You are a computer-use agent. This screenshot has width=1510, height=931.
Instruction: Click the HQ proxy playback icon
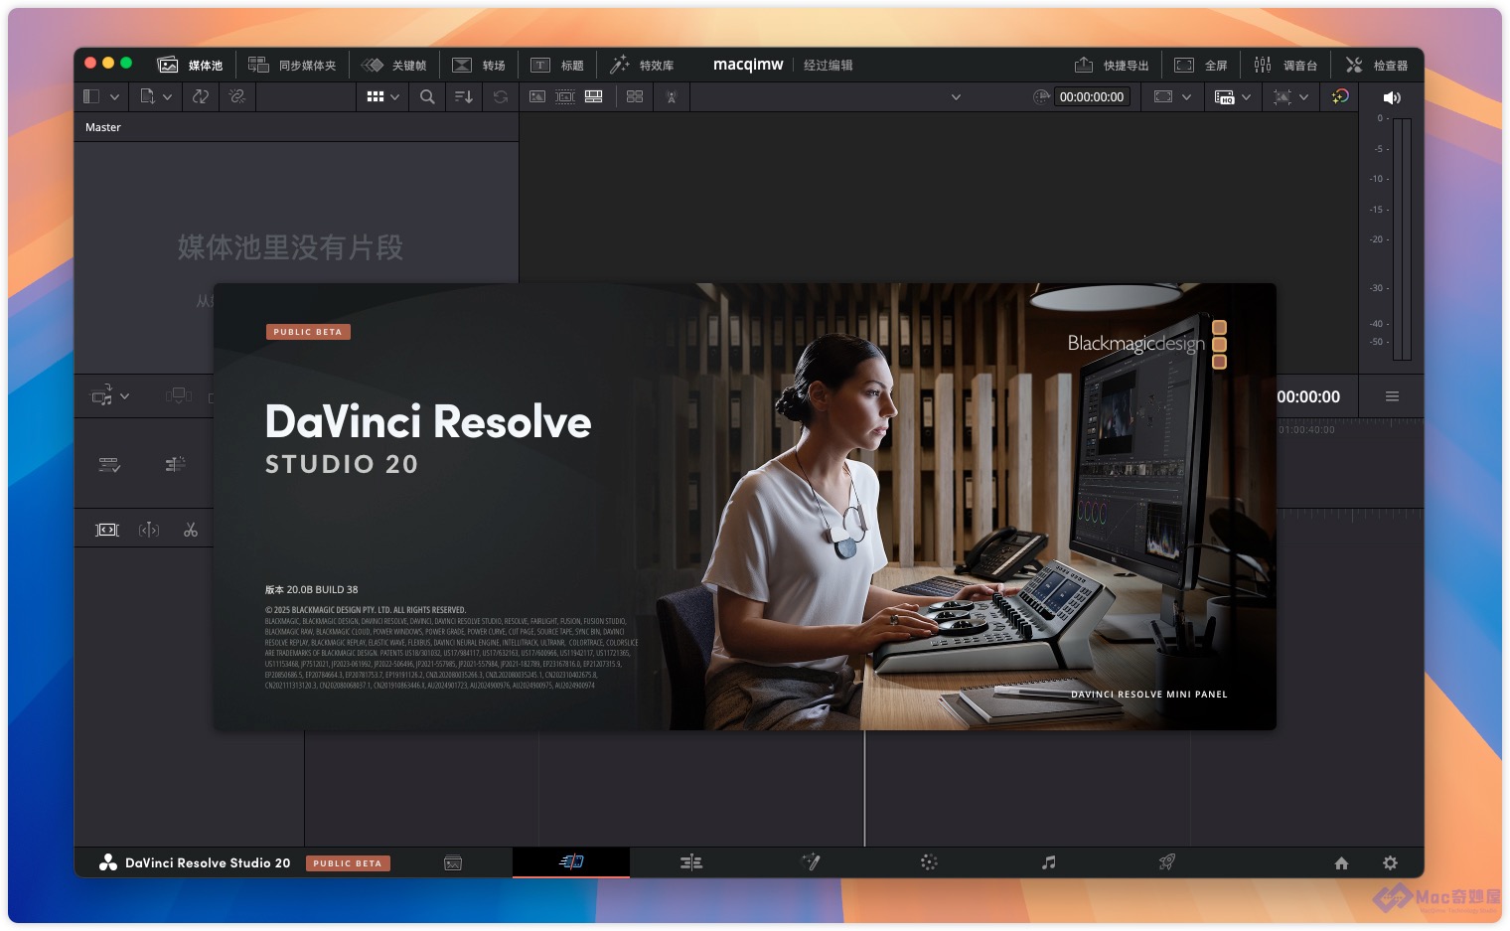pyautogui.click(x=1224, y=96)
